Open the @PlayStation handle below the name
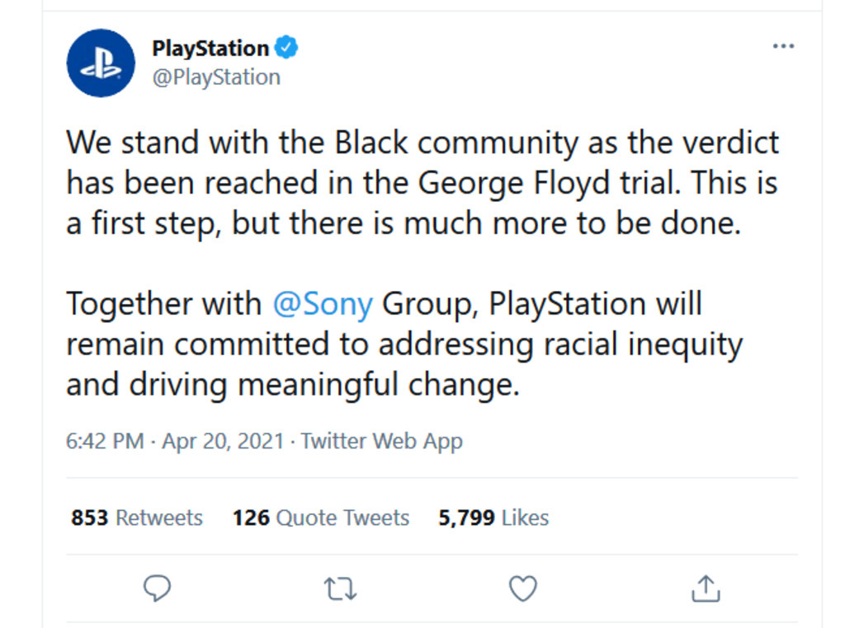Image resolution: width=845 pixels, height=628 pixels. [216, 77]
